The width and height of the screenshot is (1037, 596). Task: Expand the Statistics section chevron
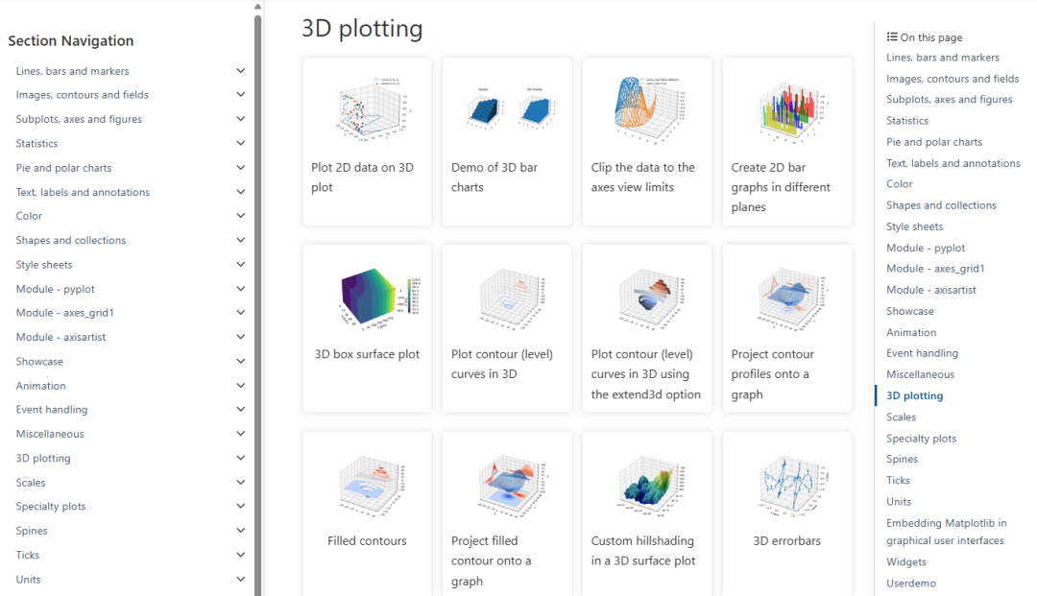241,143
